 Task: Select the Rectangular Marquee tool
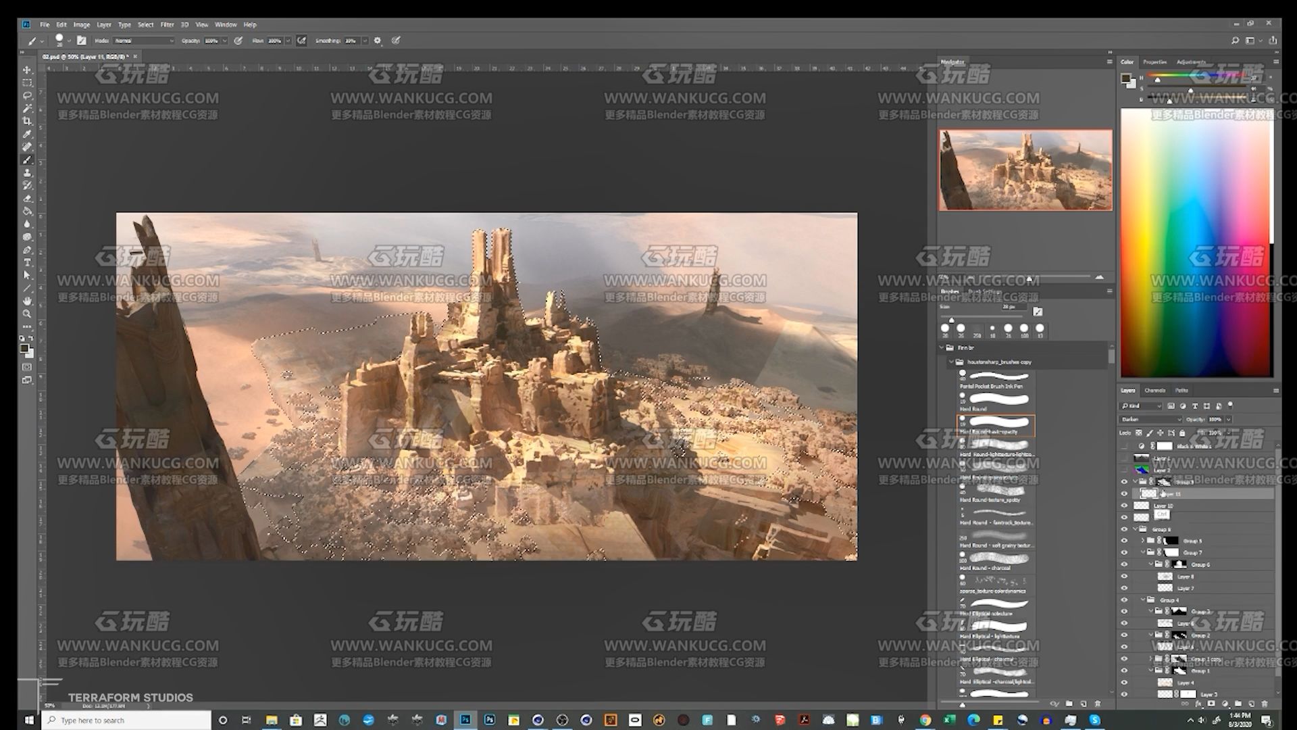(x=27, y=82)
